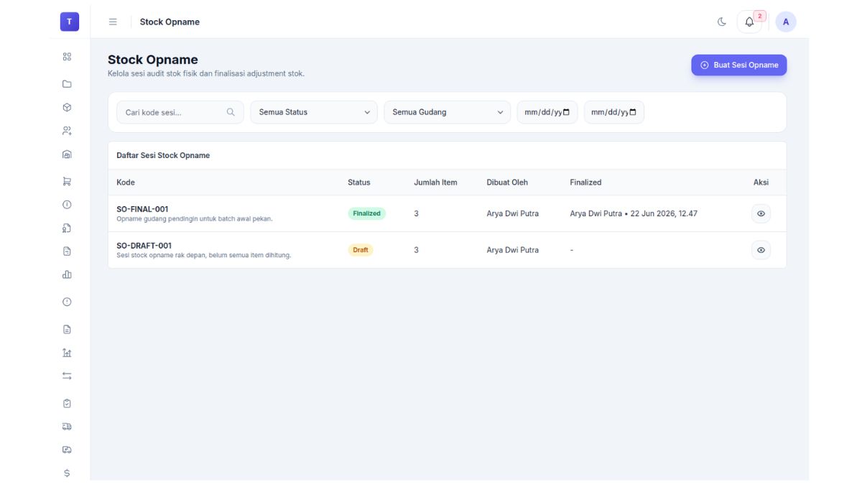Open the add-users icon in sidebar
The width and height of the screenshot is (862, 485).
(67, 131)
